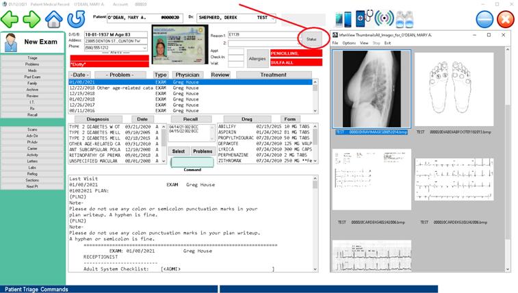The width and height of the screenshot is (518, 293).
Task: Click the green forward arrow icon
Action: point(32,19)
